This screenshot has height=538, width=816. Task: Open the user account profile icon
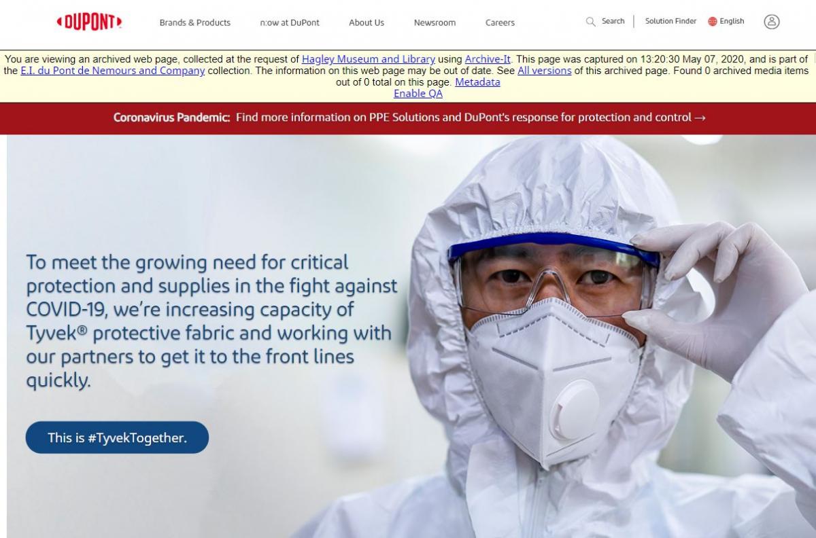771,22
